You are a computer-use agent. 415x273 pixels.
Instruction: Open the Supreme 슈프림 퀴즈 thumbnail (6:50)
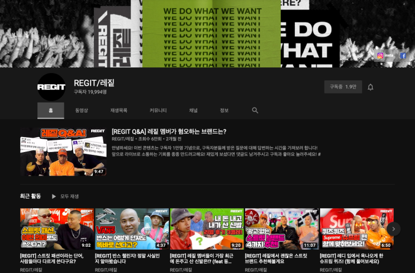click(356, 229)
